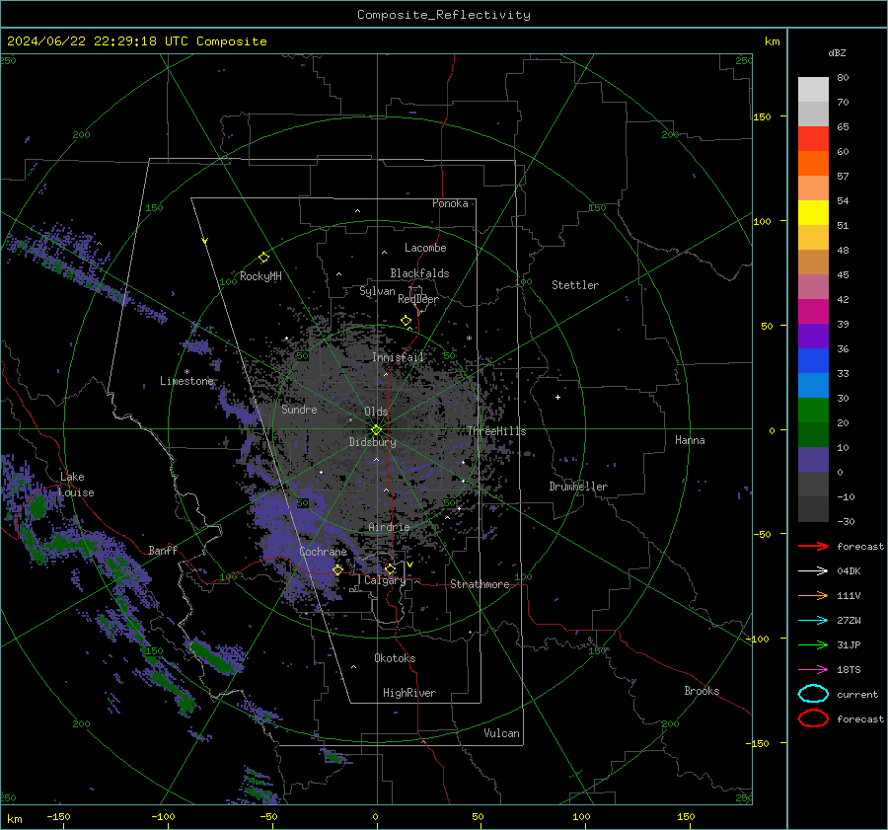Screen dimensions: 888x830
Task: Click the Okotoks city label
Action: [395, 657]
